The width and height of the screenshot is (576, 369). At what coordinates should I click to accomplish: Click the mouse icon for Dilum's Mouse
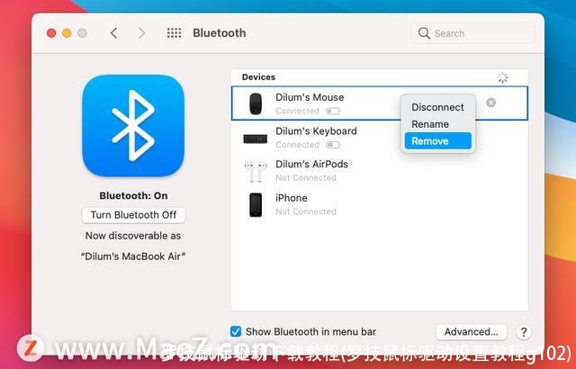point(256,103)
